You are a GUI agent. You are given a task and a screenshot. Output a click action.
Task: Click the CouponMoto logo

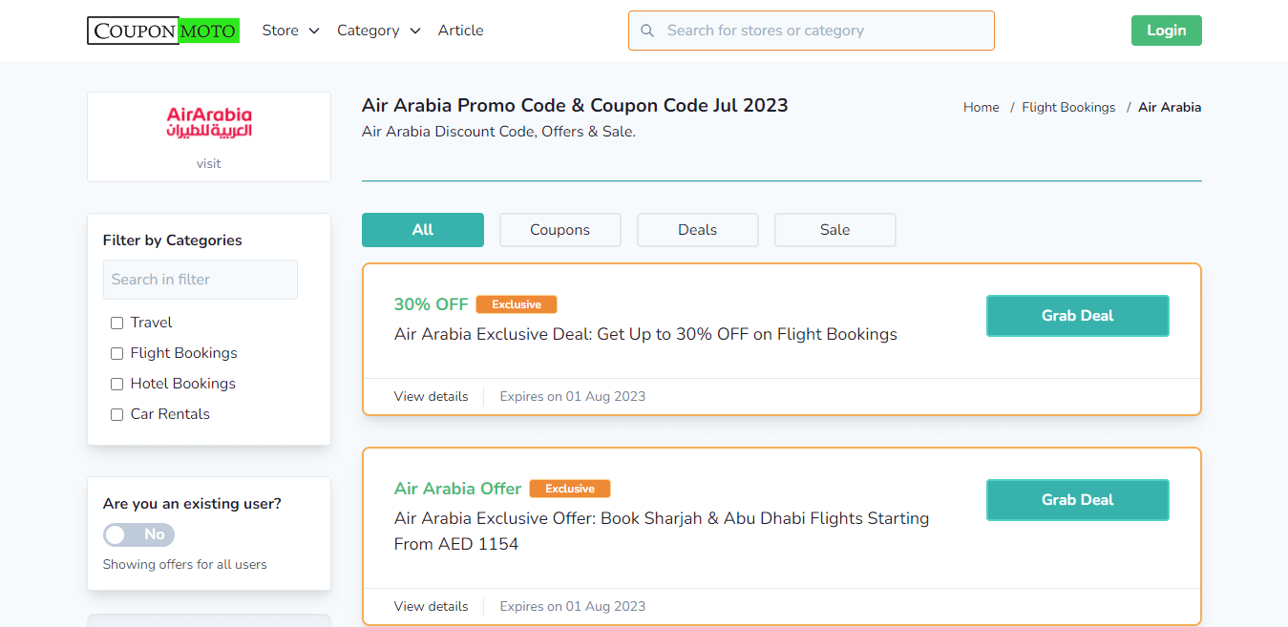point(162,30)
